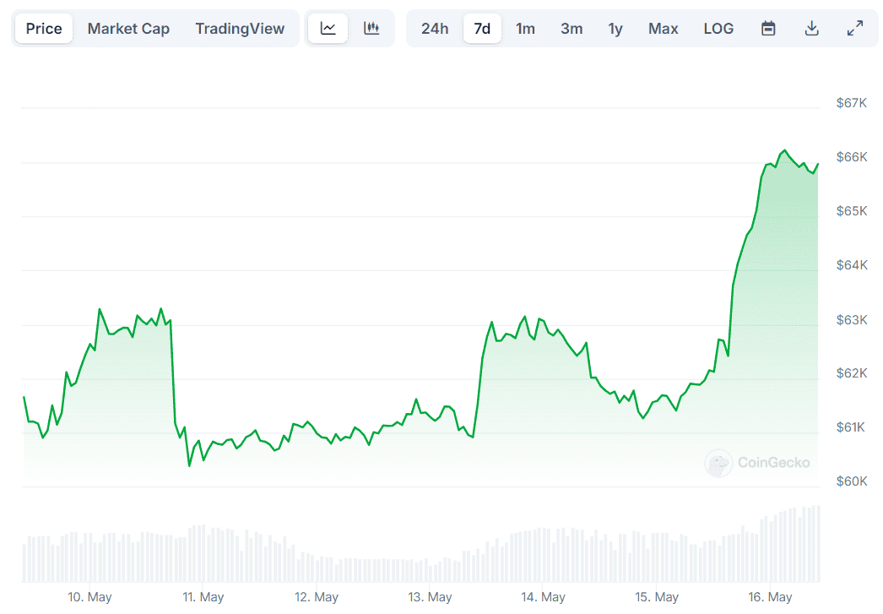This screenshot has width=883, height=614.
Task: Choose the 1m time range
Action: (525, 29)
